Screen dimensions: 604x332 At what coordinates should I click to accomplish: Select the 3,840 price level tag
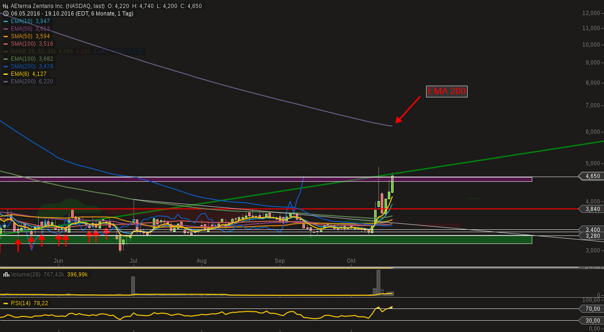coord(591,209)
